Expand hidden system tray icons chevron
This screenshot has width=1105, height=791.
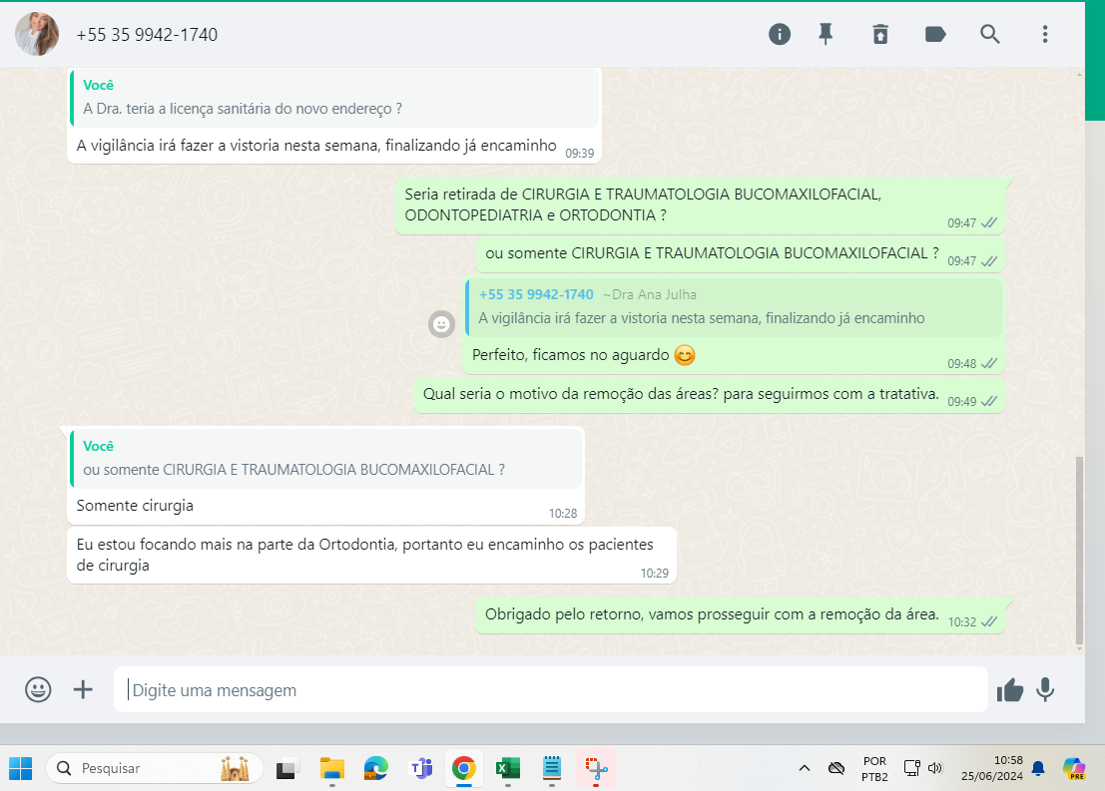(805, 768)
